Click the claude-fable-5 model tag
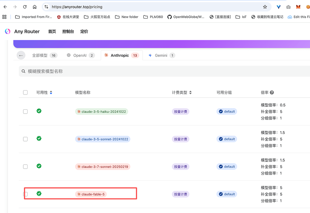Image resolution: width=310 pixels, height=213 pixels. pyautogui.click(x=91, y=194)
